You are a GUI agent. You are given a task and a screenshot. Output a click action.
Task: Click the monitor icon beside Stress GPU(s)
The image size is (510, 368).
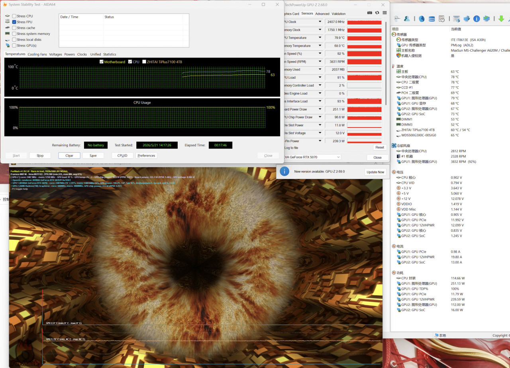(8, 45)
